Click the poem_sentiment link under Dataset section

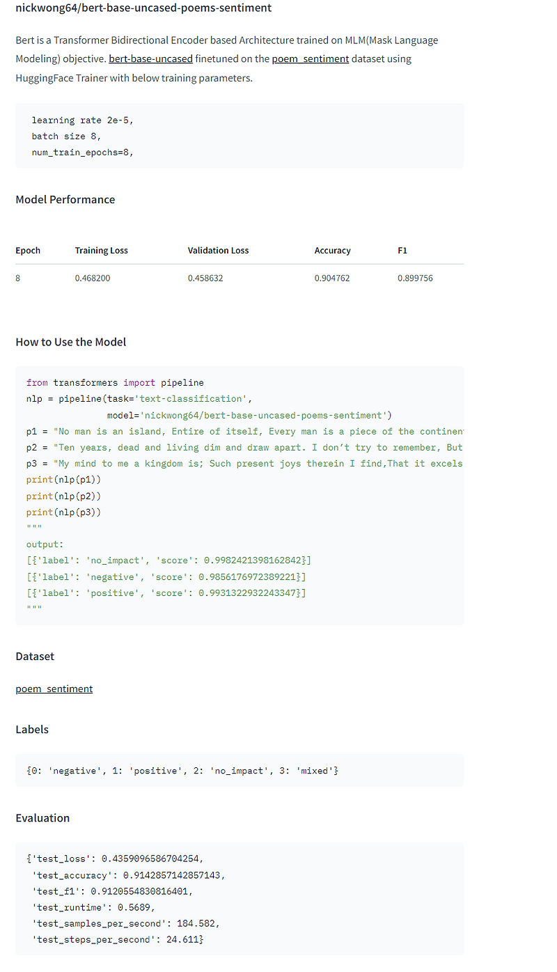pos(54,689)
